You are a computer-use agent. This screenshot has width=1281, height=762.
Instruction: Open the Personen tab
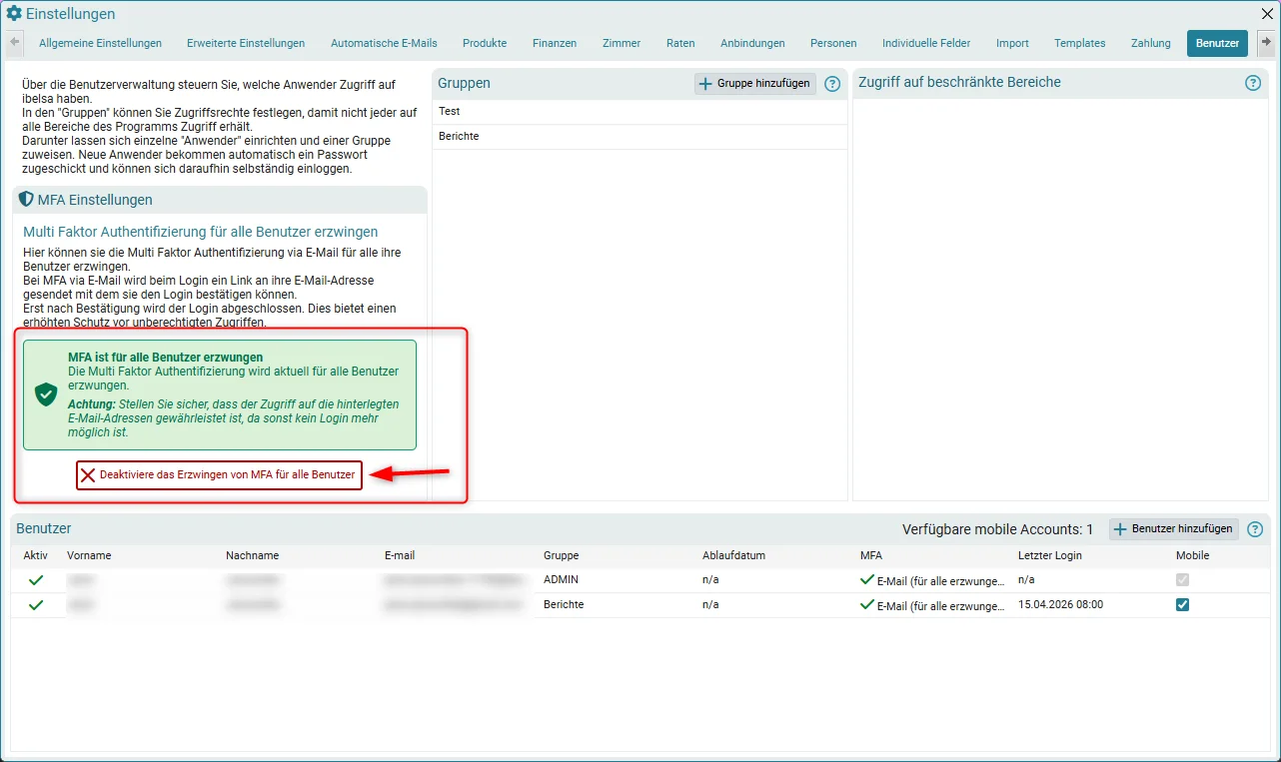833,43
